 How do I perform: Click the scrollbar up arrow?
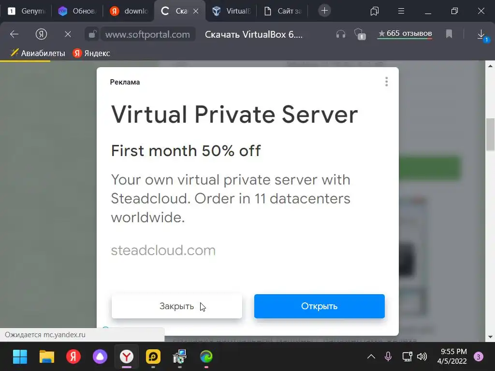(490, 66)
